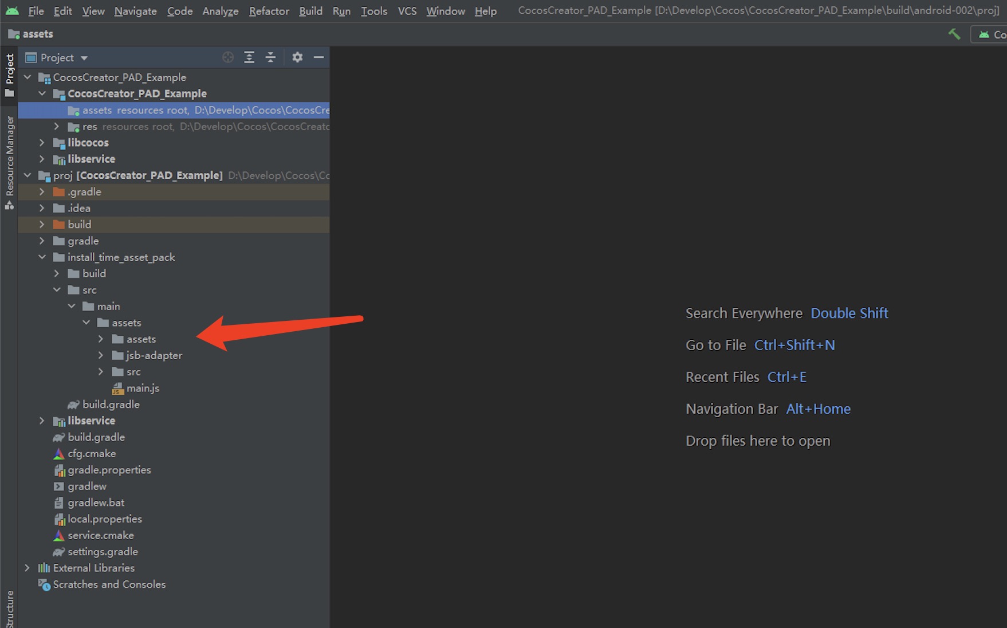Open the VCS menu
Viewport: 1007px width, 628px height.
[x=407, y=11]
